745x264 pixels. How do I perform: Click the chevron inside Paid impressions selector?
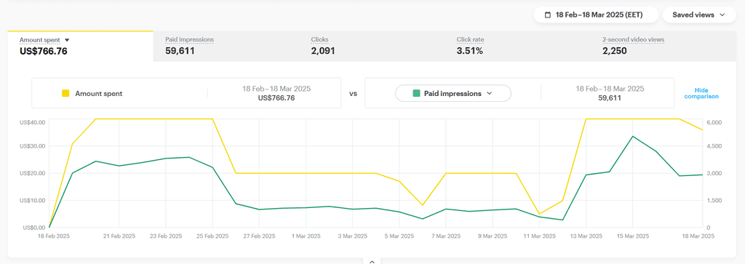(490, 94)
